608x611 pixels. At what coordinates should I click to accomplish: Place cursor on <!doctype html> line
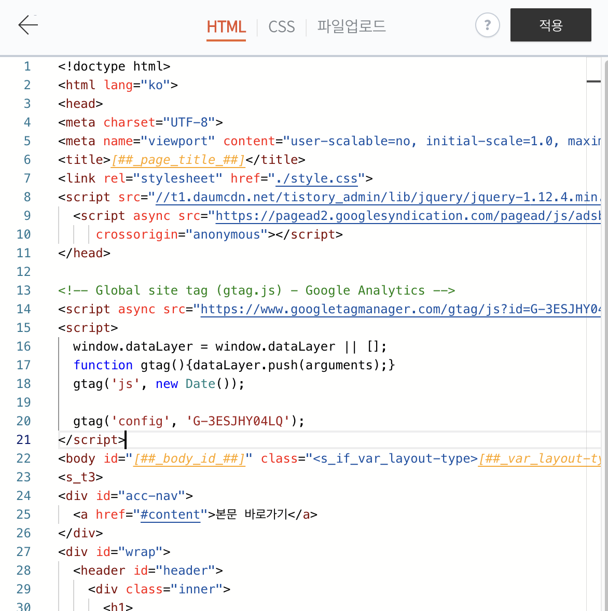[x=114, y=66]
